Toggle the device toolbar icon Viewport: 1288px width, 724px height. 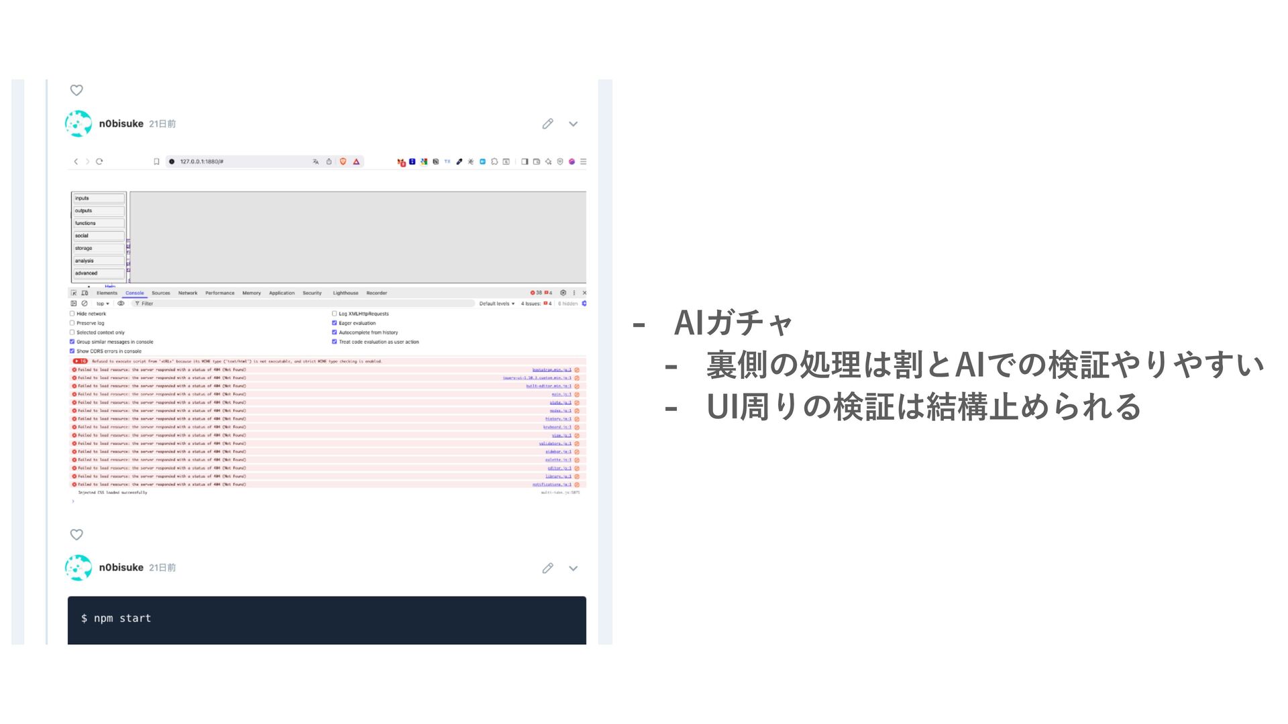(x=85, y=293)
